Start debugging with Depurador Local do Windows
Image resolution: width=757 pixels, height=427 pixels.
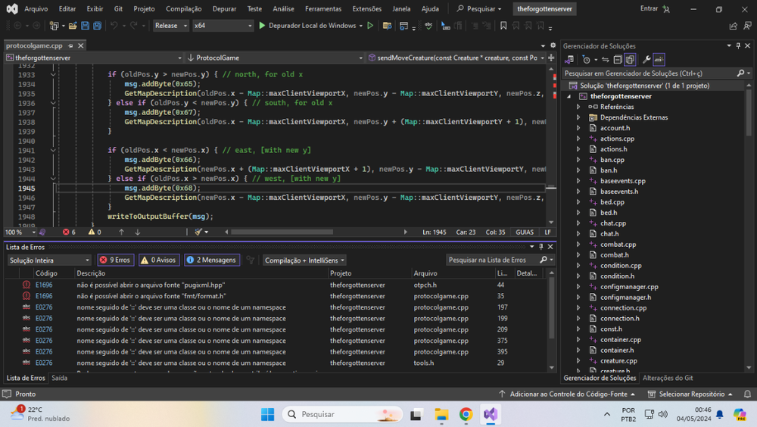pyautogui.click(x=307, y=26)
